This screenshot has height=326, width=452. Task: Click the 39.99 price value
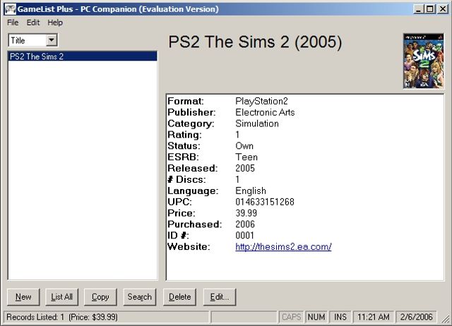[x=246, y=213]
